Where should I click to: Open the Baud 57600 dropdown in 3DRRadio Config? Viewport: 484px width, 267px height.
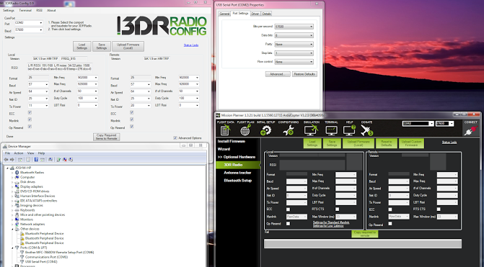[x=28, y=30]
